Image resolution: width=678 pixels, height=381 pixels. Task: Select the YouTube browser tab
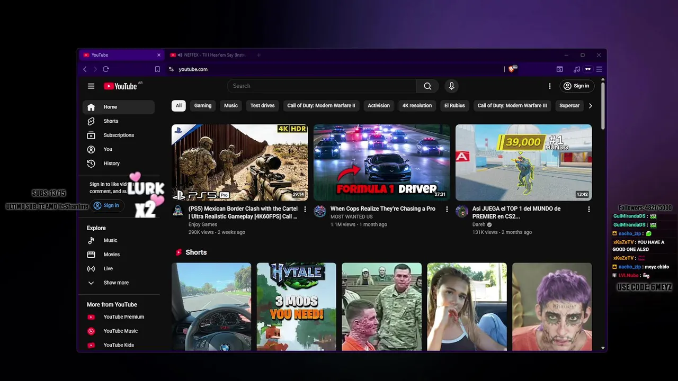pos(121,55)
